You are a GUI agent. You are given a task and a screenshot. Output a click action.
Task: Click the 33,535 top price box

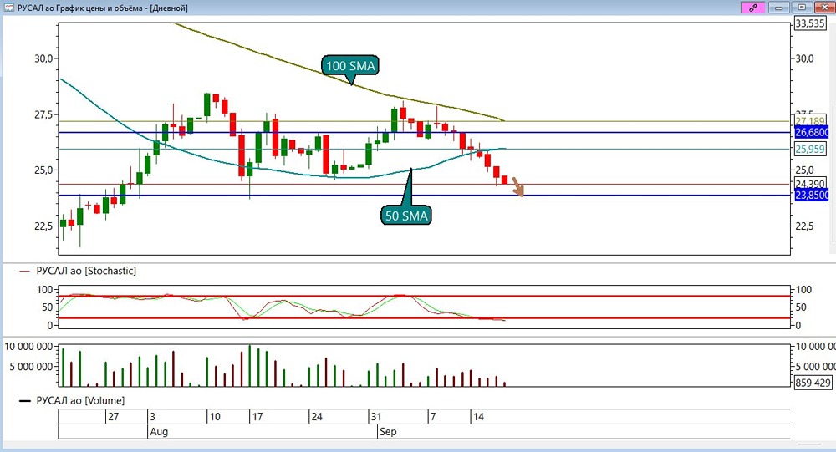coord(810,23)
